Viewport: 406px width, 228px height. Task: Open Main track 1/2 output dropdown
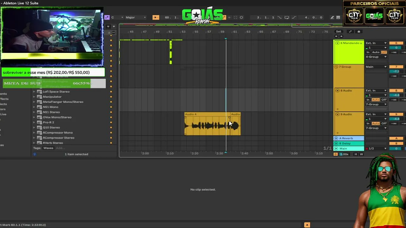click(x=376, y=149)
